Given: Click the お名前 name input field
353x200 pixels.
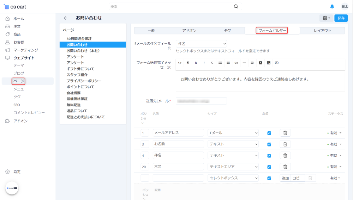Looking at the screenshot, I should [178, 144].
